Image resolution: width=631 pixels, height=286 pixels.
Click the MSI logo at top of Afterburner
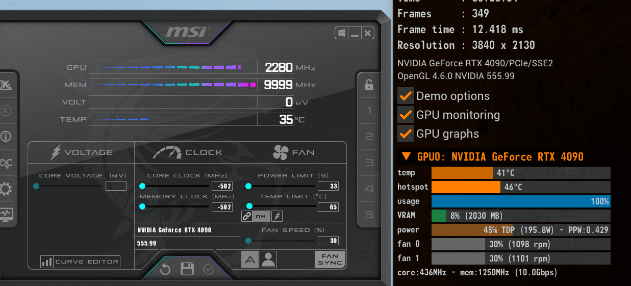coord(187,32)
